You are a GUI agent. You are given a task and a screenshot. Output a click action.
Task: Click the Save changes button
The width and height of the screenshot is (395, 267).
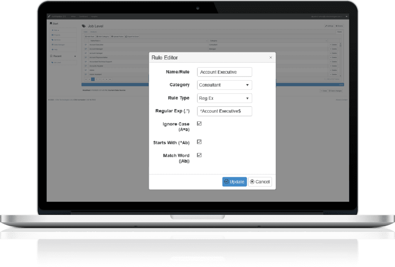[336, 91]
